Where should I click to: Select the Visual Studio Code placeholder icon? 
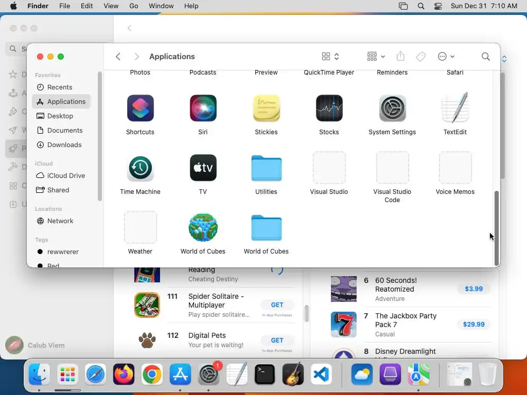392,168
